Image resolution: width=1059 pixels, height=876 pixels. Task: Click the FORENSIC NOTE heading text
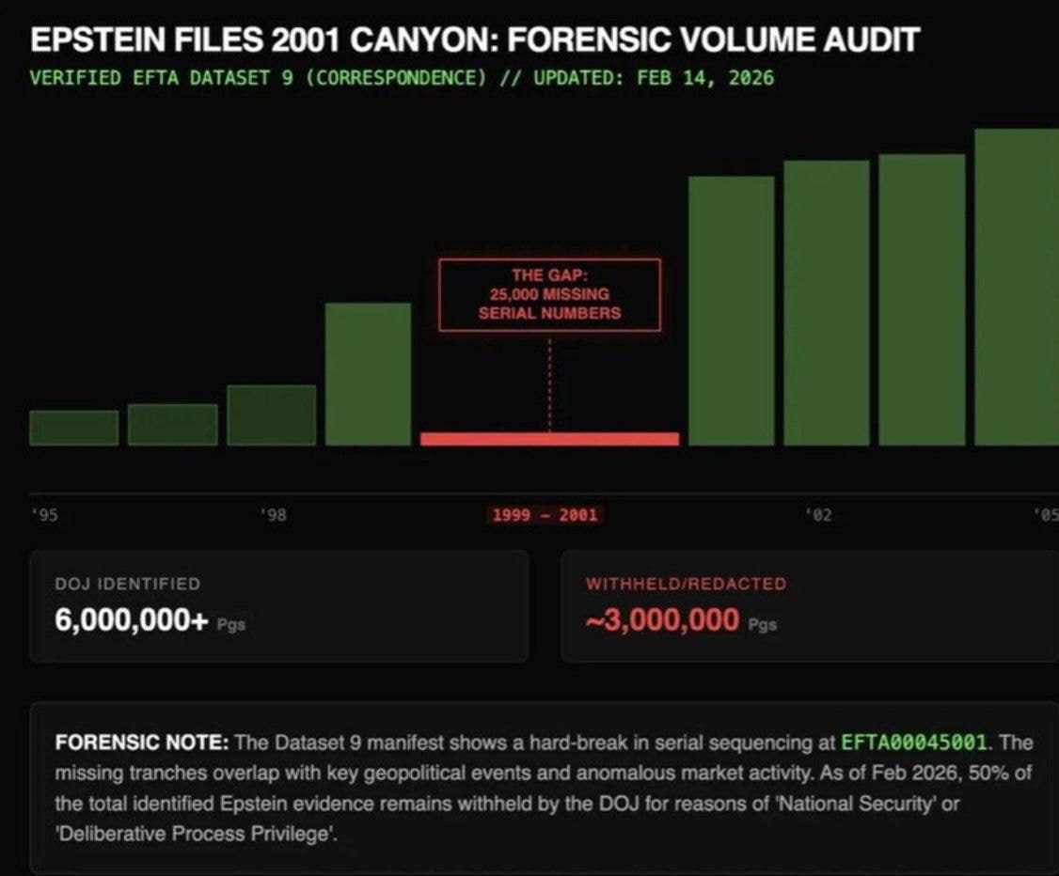pyautogui.click(x=142, y=743)
